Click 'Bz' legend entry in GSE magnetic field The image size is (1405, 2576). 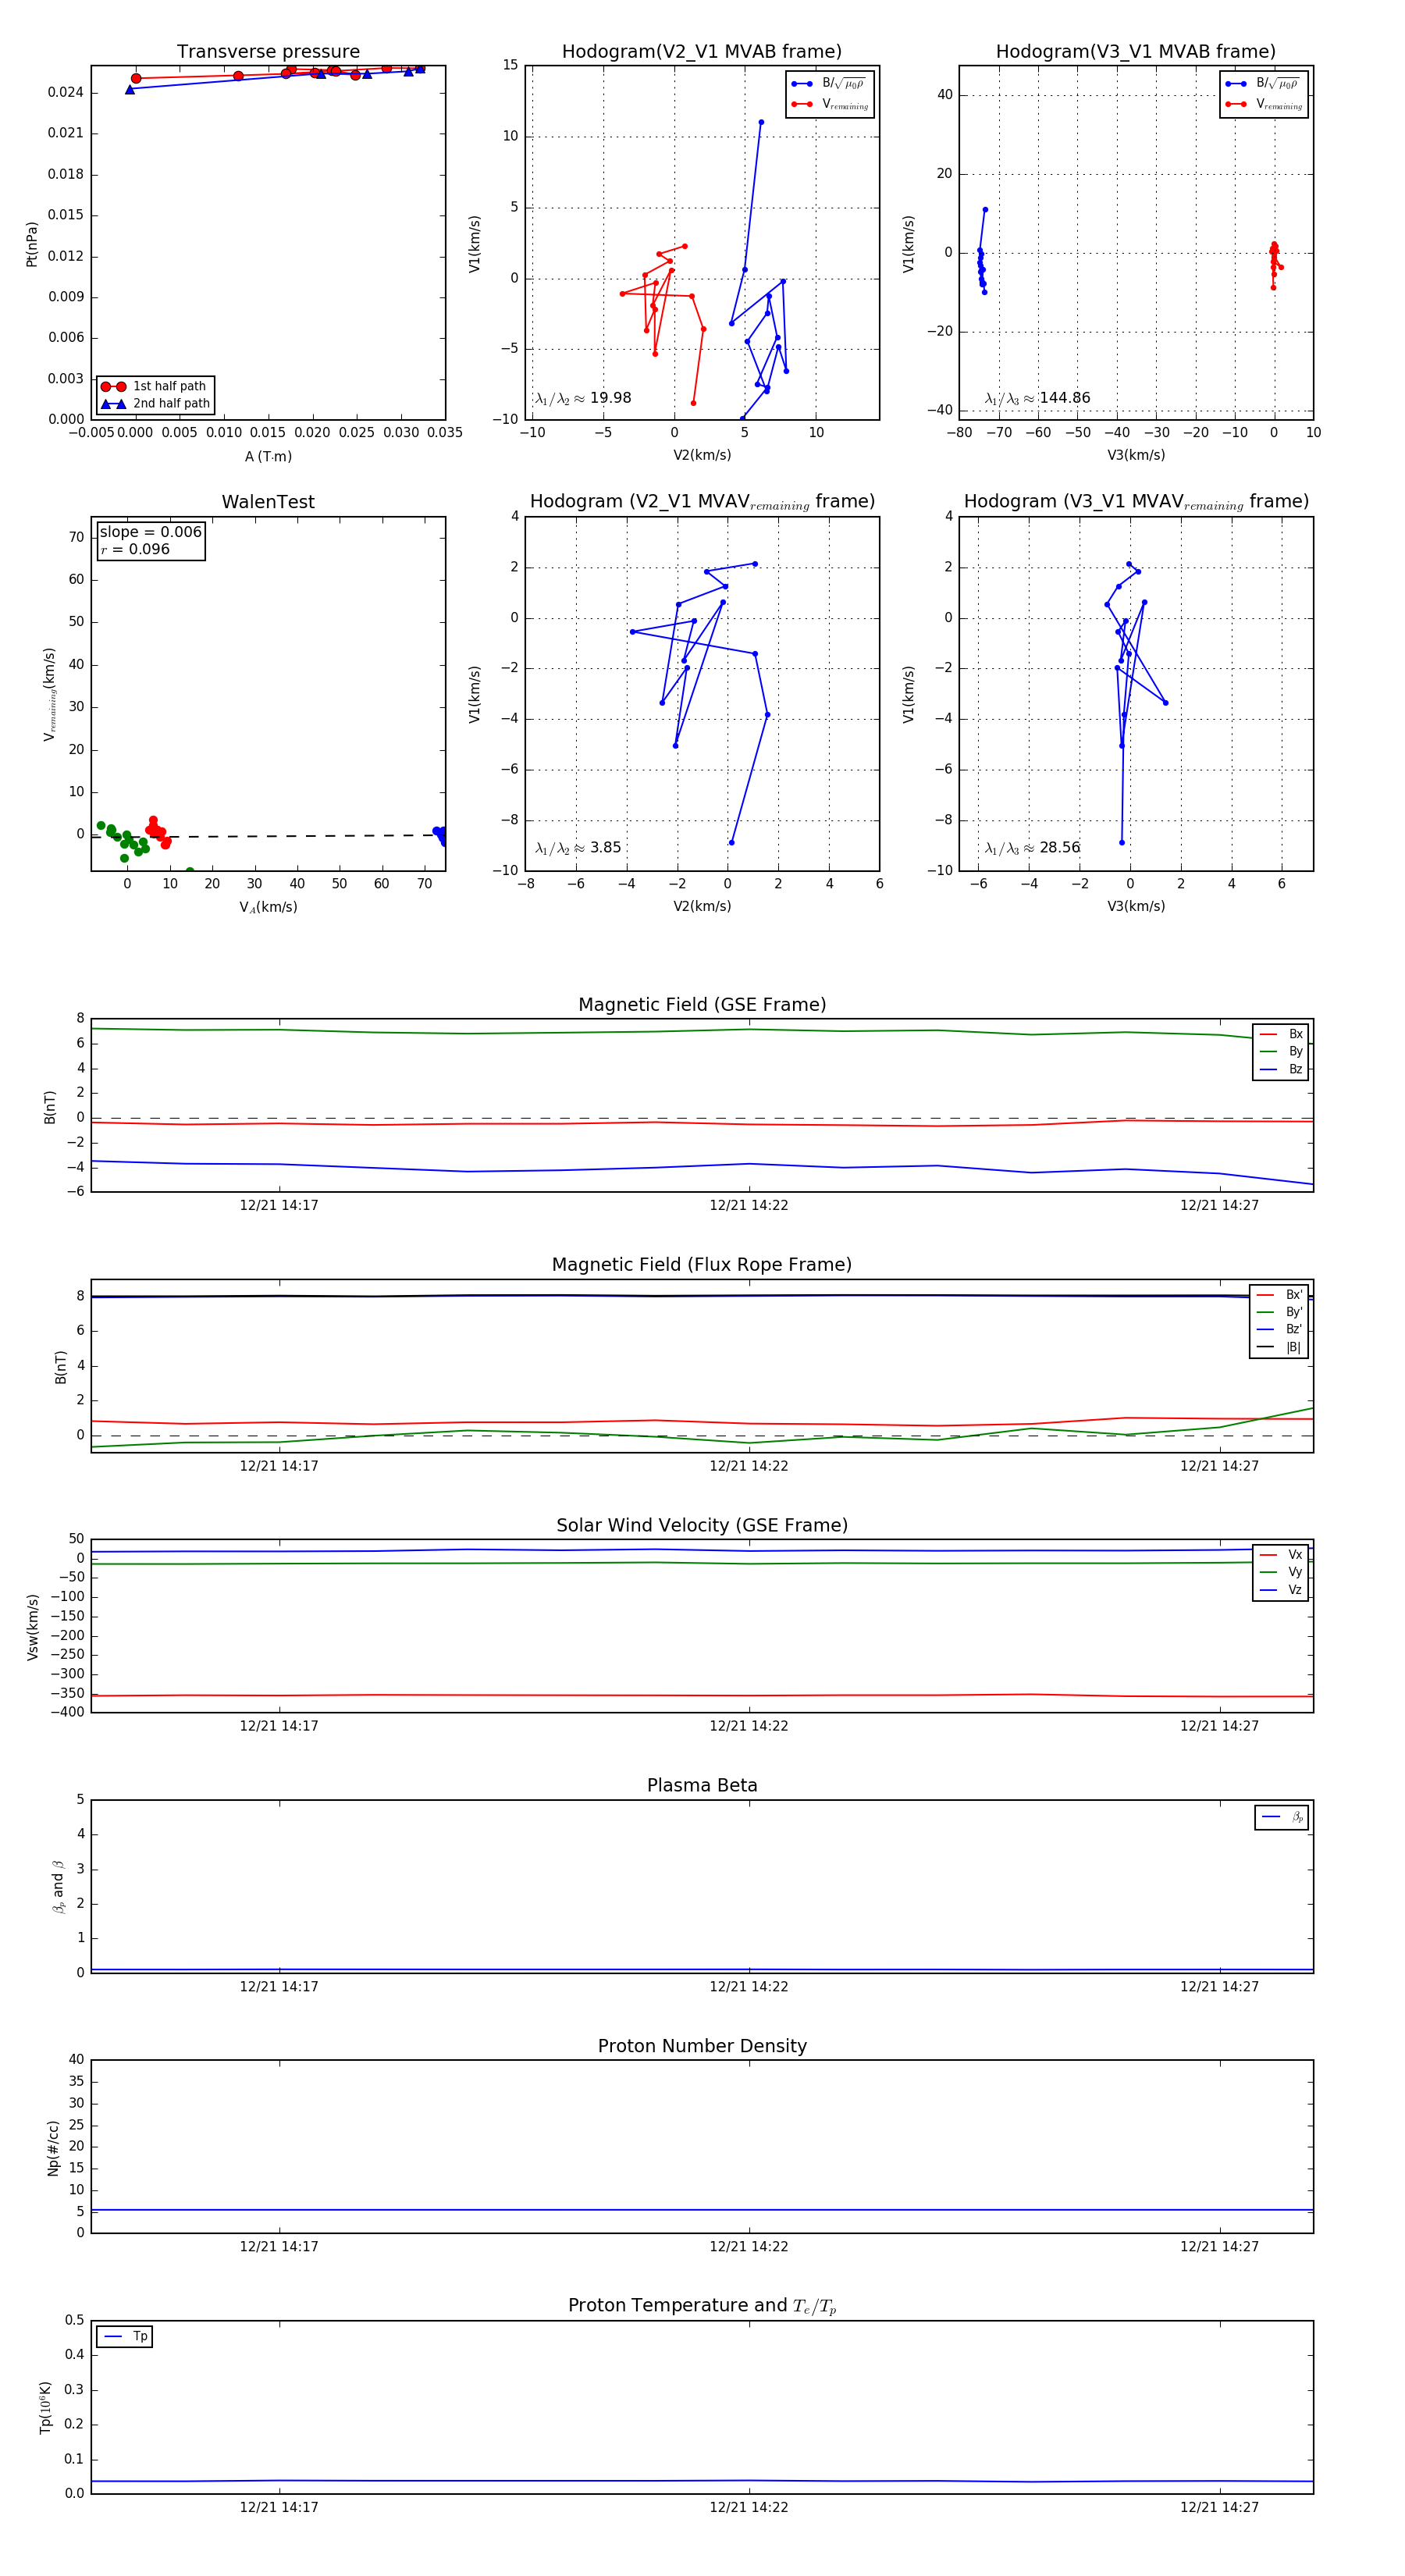[1281, 1069]
